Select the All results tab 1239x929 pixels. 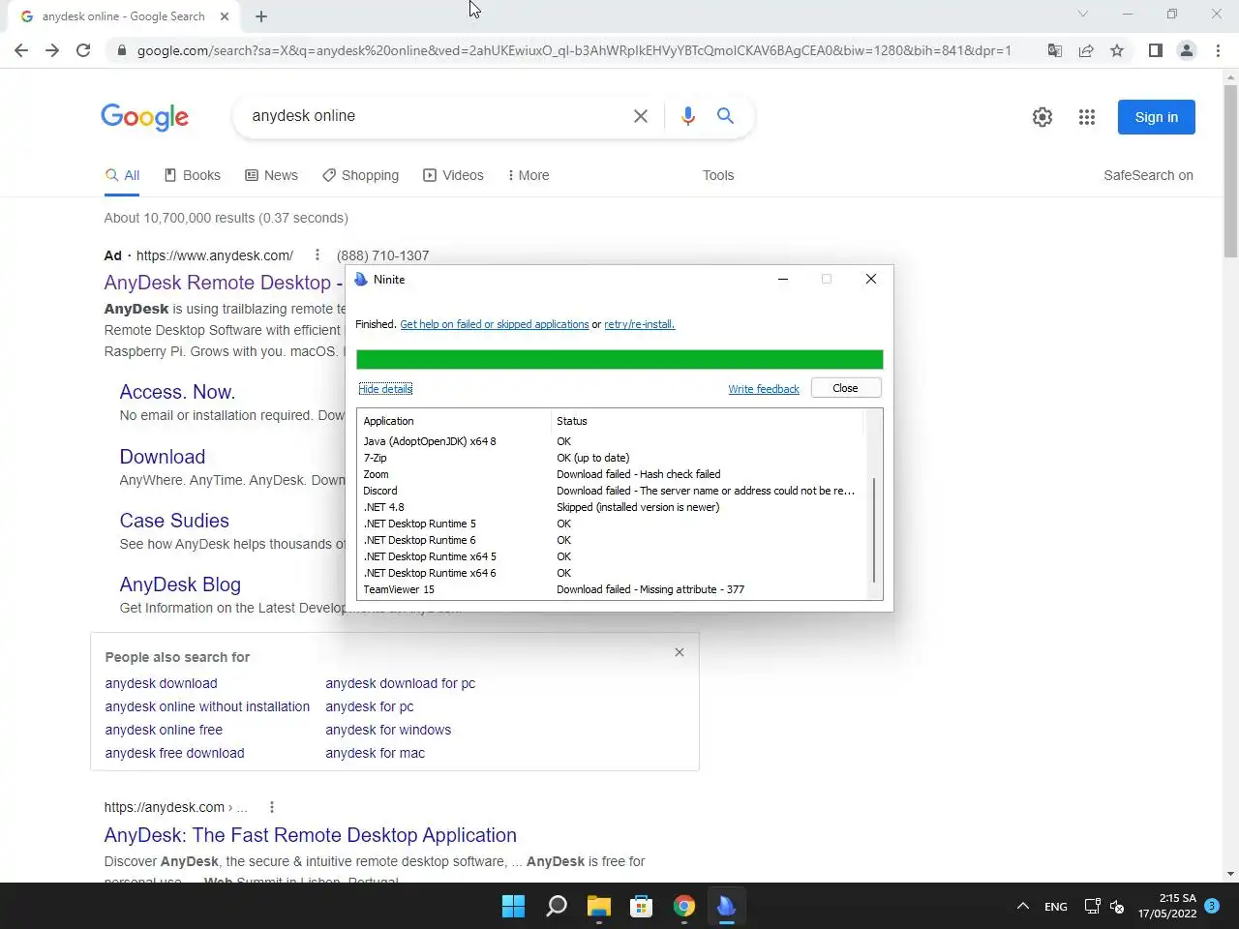pyautogui.click(x=123, y=175)
